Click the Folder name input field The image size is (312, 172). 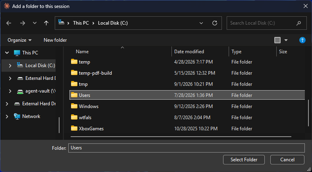[187, 148]
